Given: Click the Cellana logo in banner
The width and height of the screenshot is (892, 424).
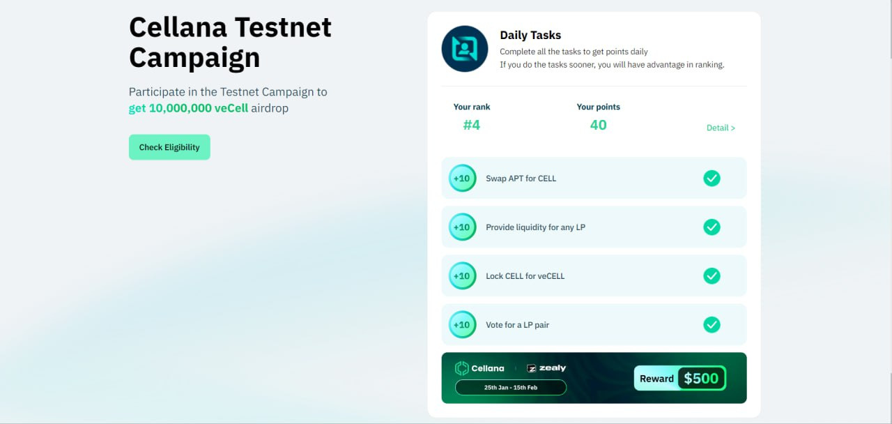Looking at the screenshot, I should coord(479,368).
